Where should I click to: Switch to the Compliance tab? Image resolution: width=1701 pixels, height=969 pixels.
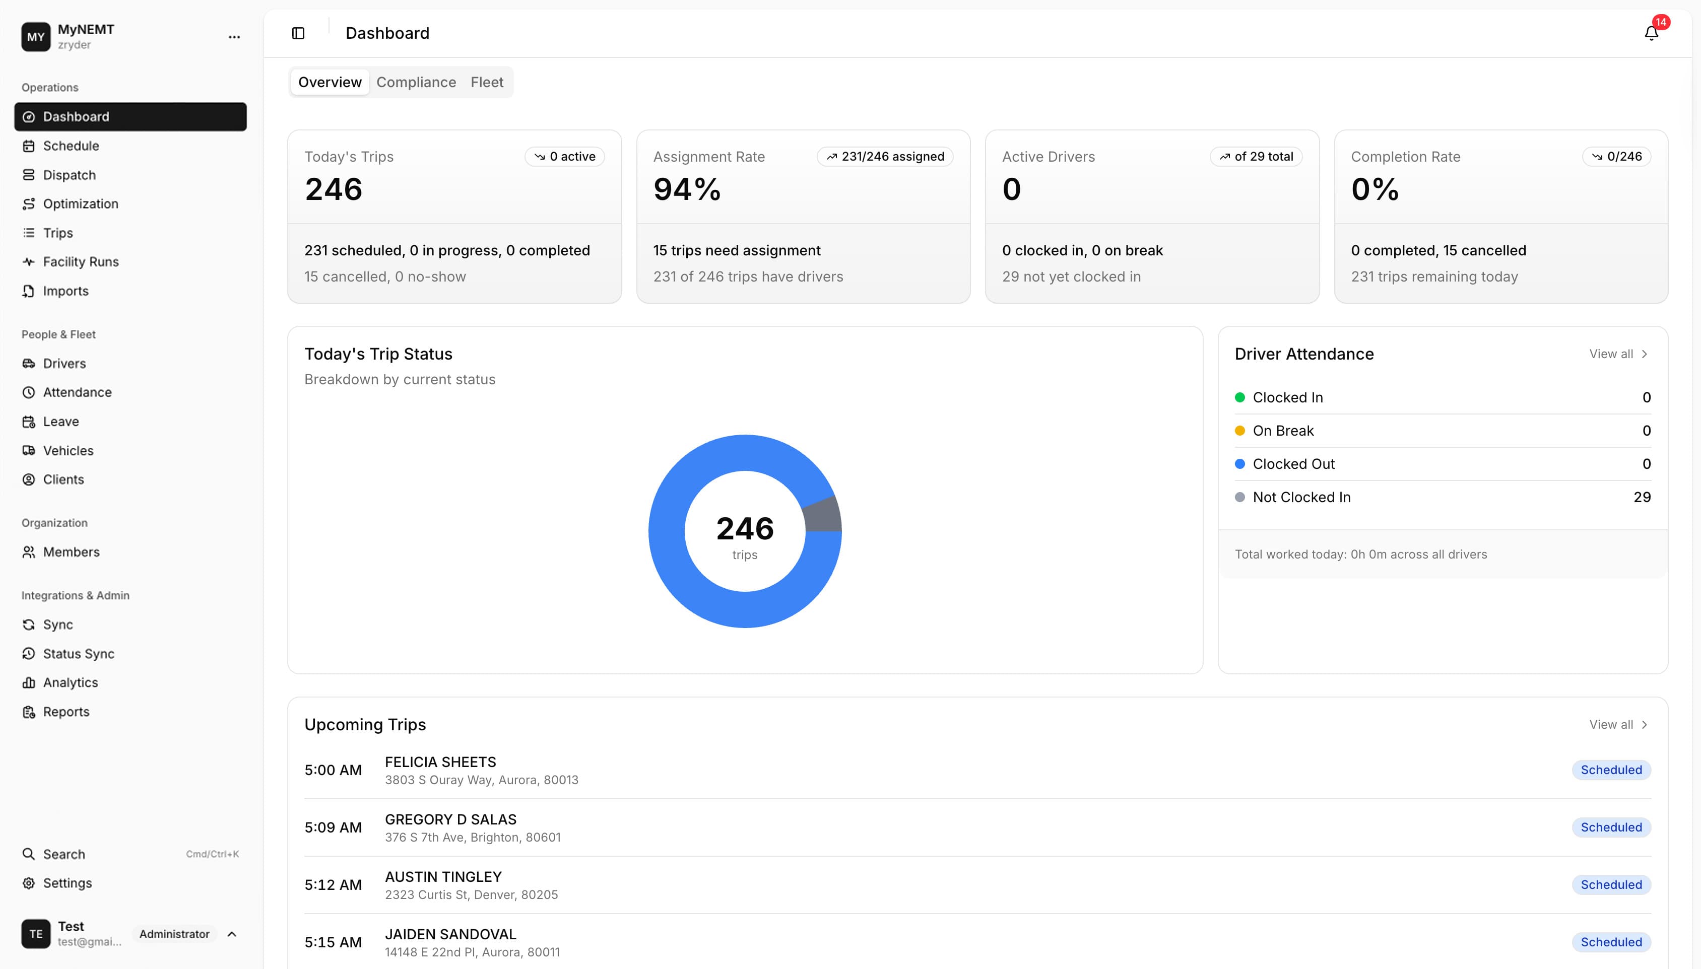pos(416,82)
